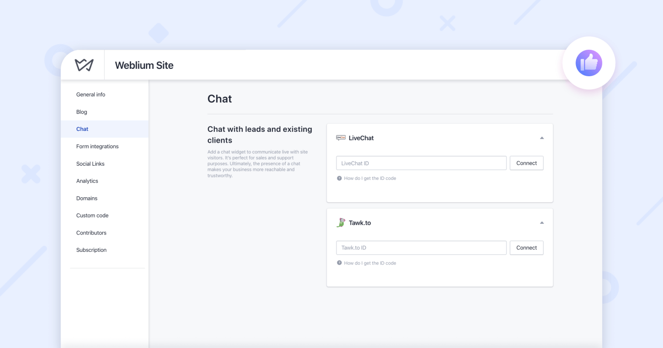Click the LiveChat logo icon

(x=341, y=138)
